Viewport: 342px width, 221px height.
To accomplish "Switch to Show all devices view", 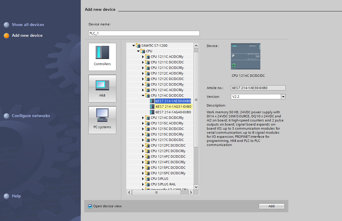I will tap(28, 25).
